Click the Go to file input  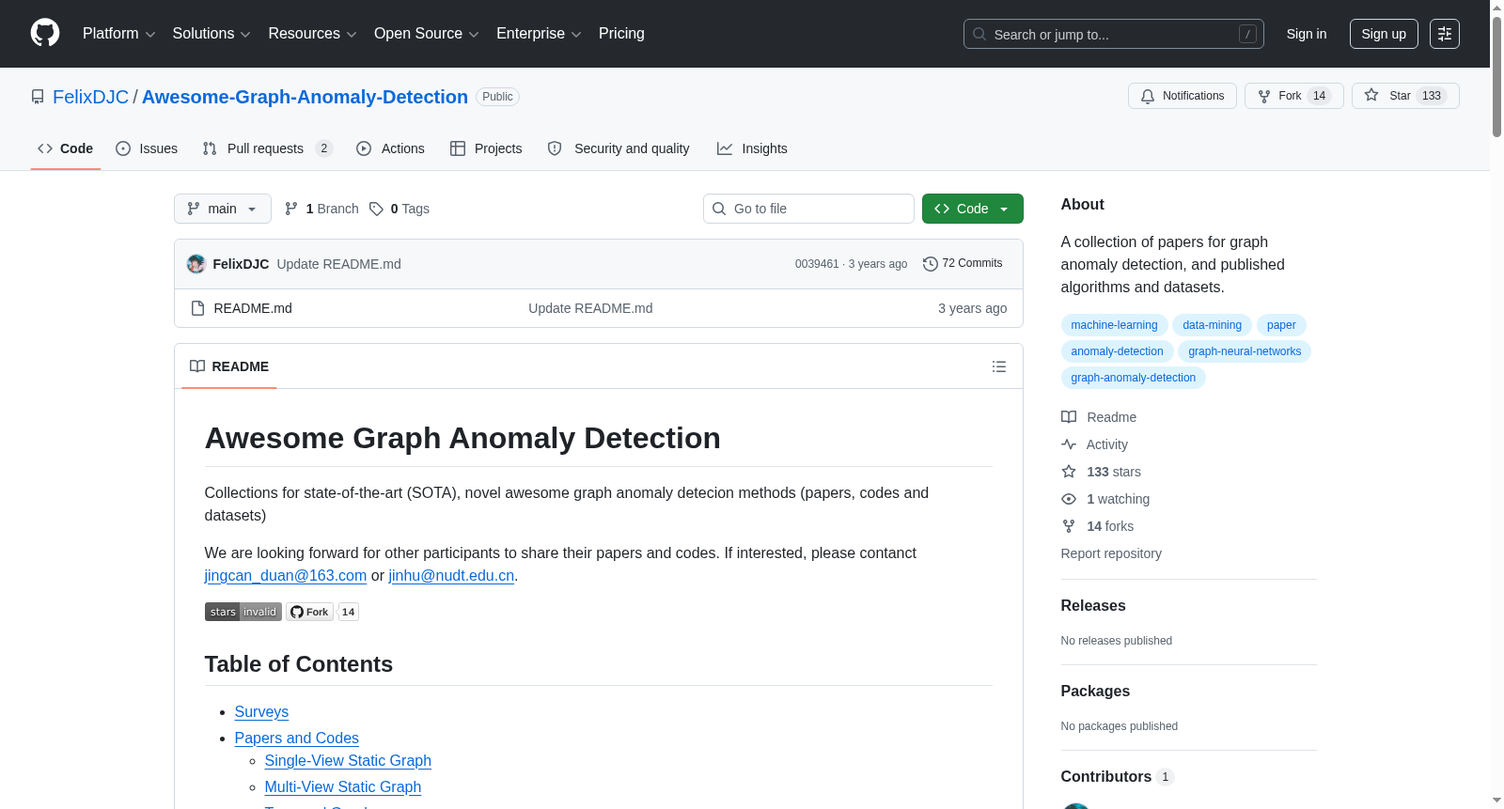(808, 209)
